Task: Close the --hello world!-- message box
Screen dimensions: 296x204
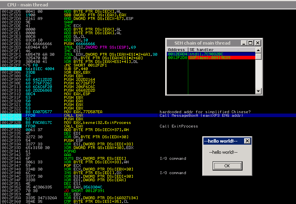Action: [247, 141]
